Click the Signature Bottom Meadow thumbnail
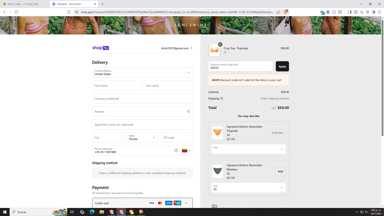The width and height of the screenshot is (384, 216). [217, 171]
